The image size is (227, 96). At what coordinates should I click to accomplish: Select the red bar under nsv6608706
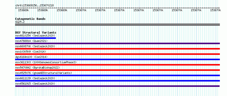pyautogui.click(x=117, y=49)
